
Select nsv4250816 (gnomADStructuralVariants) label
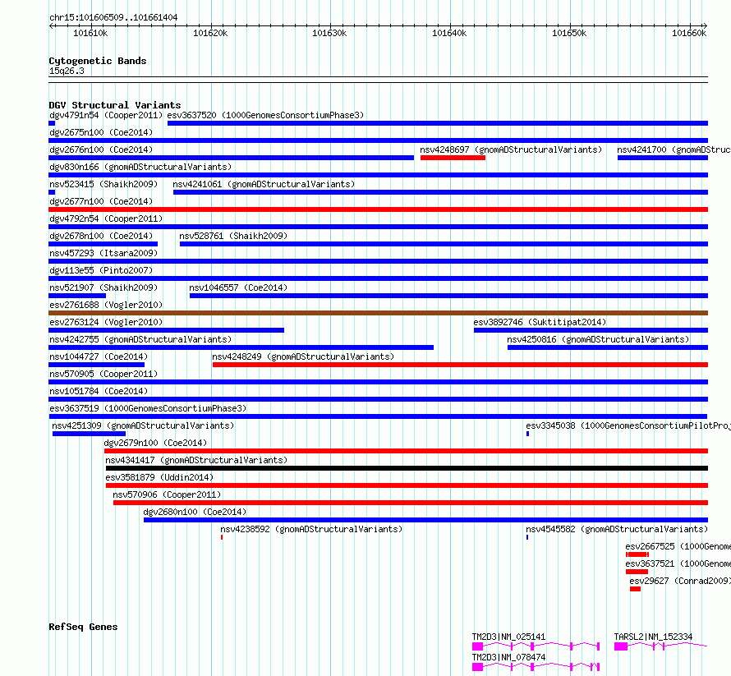(598, 339)
